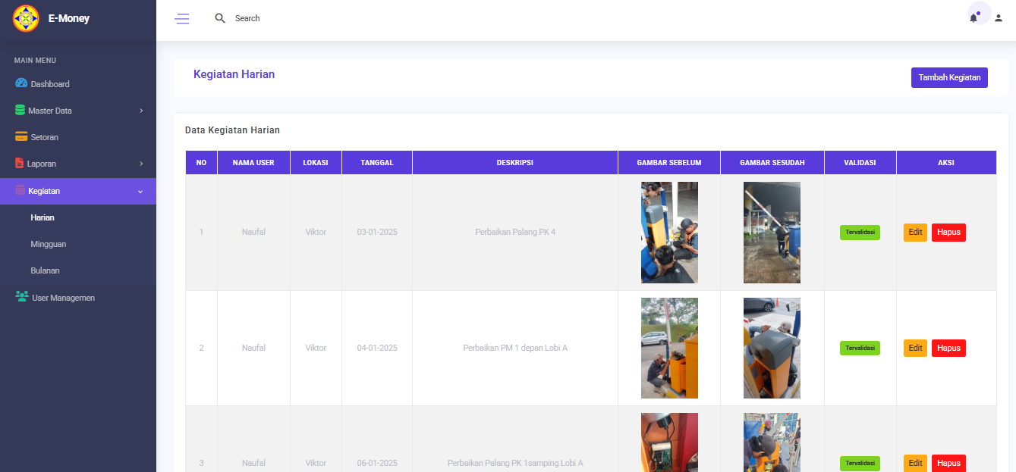The width and height of the screenshot is (1016, 472).
Task: Edit the Perbaikan Palang PK 4 row
Action: click(915, 232)
